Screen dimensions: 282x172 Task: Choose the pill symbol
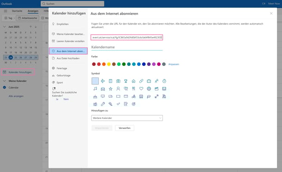point(141,81)
